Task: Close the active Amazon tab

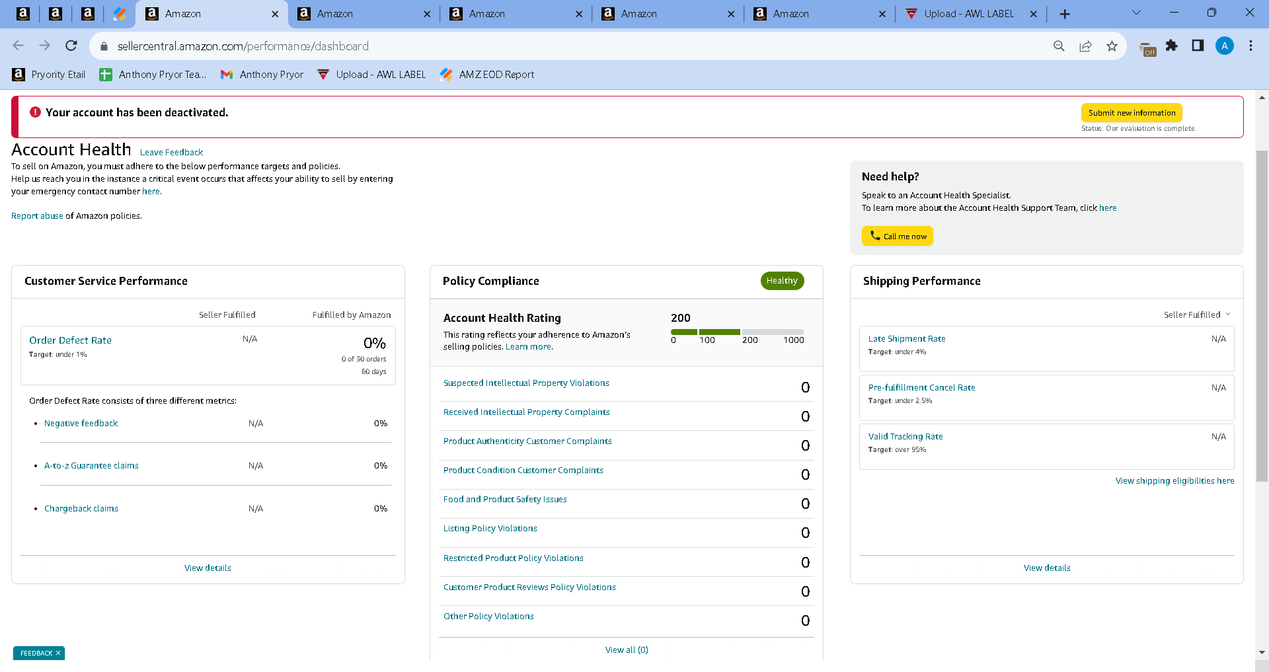Action: [275, 14]
